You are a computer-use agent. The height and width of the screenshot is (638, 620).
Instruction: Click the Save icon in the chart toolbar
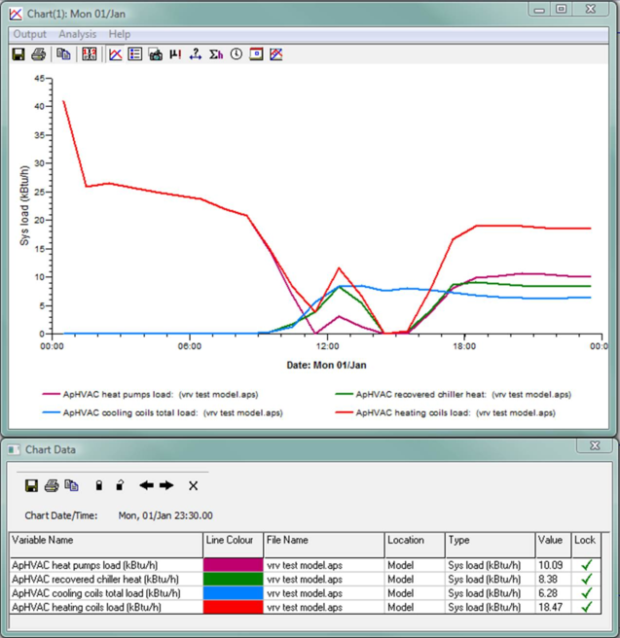pyautogui.click(x=18, y=54)
